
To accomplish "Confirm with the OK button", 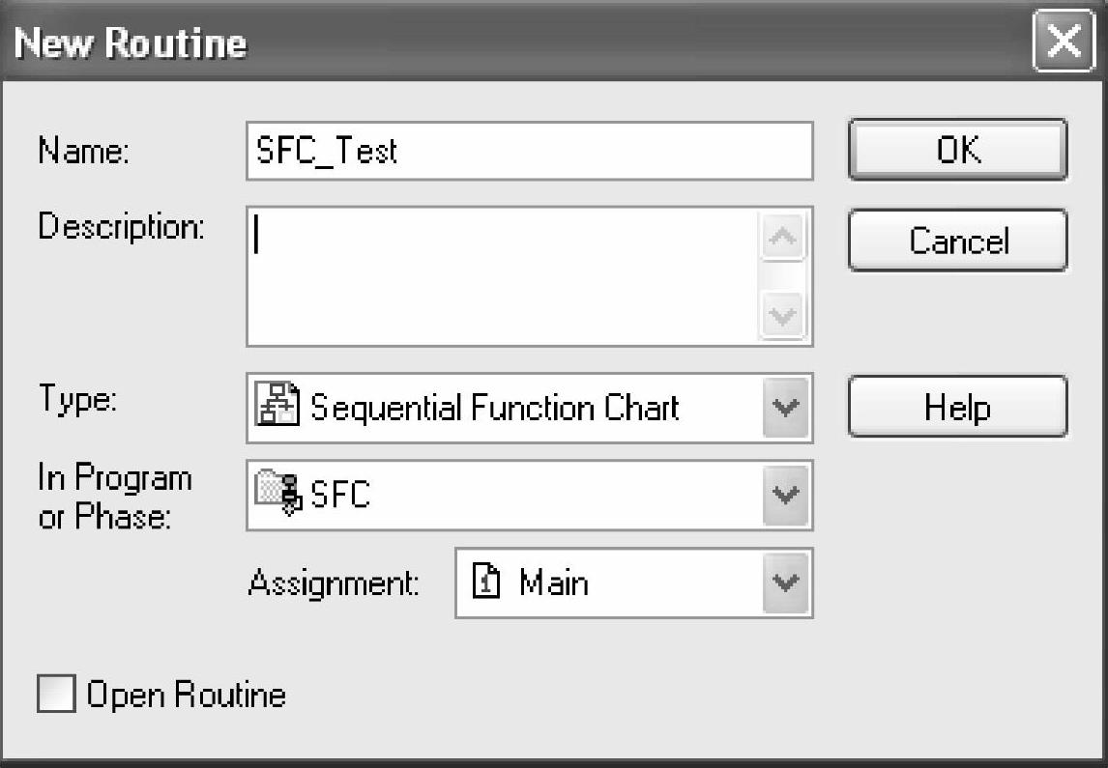I will click(957, 151).
